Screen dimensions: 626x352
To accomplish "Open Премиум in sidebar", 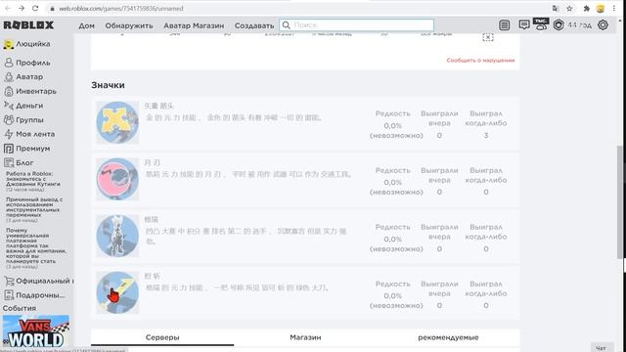I will pyautogui.click(x=27, y=149).
